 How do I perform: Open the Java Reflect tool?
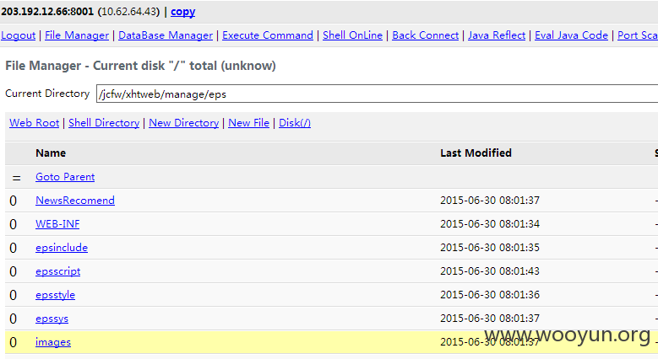[497, 35]
